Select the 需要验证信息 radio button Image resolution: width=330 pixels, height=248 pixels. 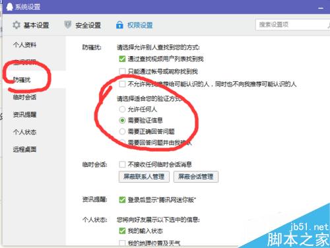click(122, 120)
